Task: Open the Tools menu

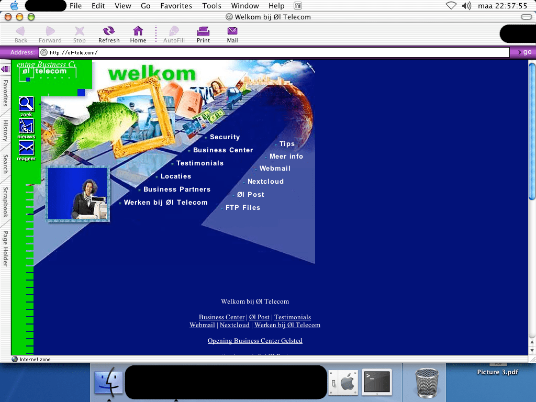Action: pyautogui.click(x=211, y=6)
